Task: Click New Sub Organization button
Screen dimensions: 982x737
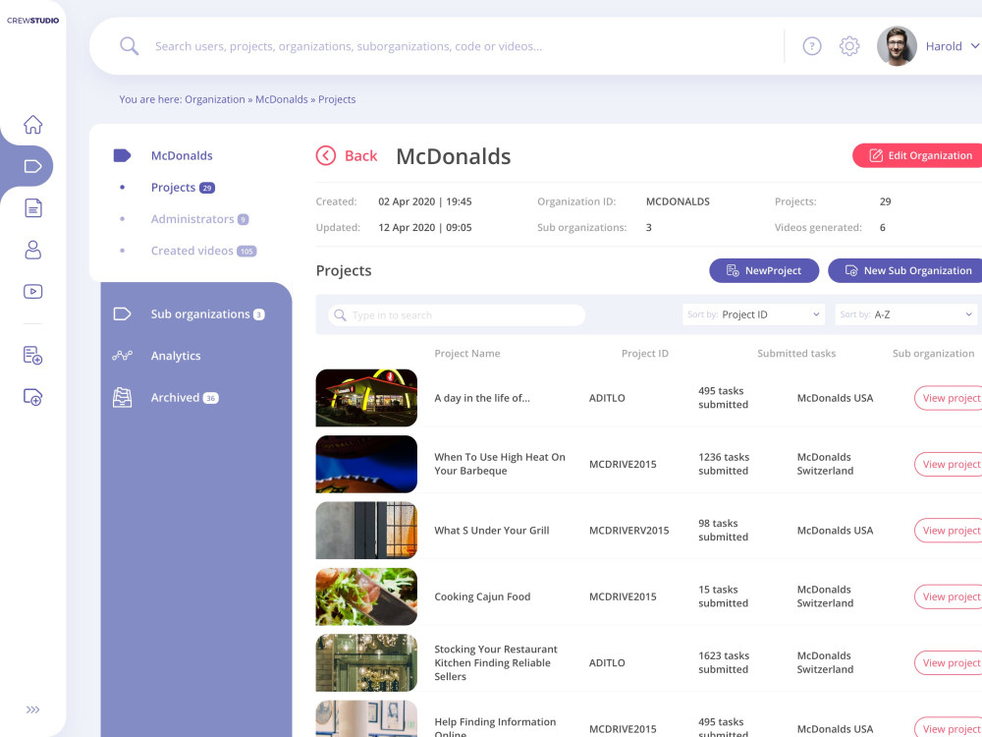Action: 905,271
